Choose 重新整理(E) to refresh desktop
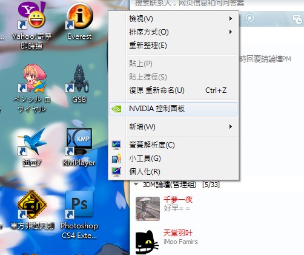304x255 pixels. click(x=173, y=46)
